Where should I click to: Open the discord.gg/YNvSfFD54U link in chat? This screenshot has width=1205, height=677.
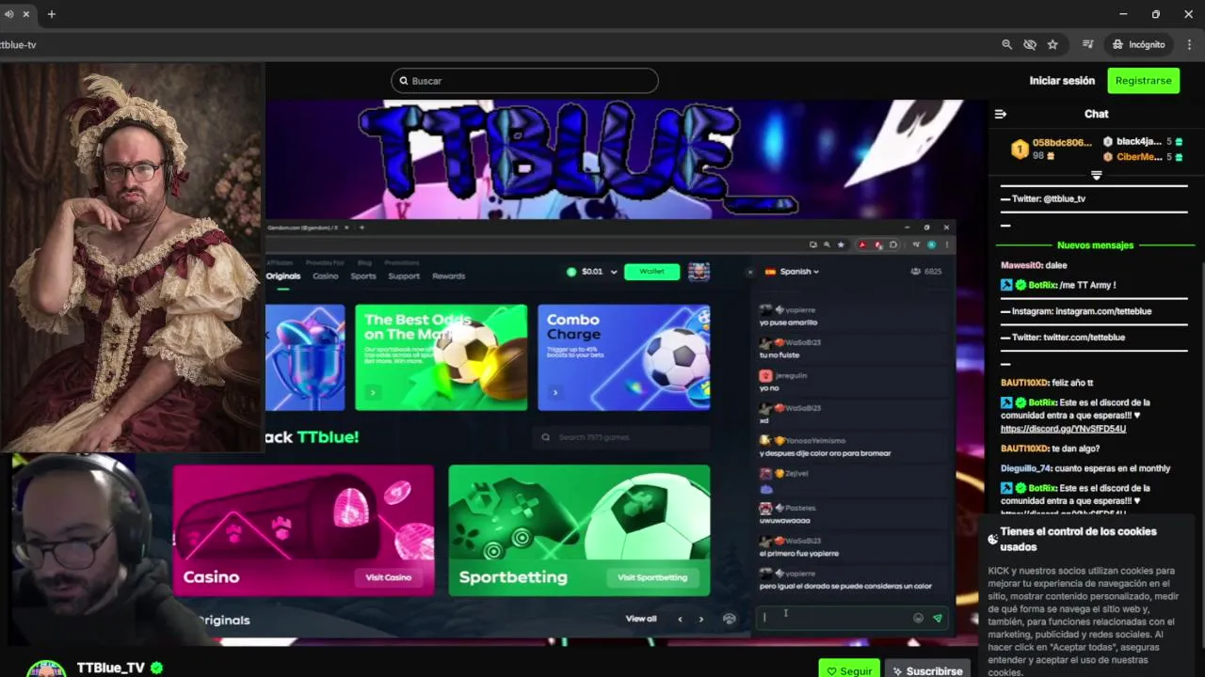click(x=1063, y=429)
